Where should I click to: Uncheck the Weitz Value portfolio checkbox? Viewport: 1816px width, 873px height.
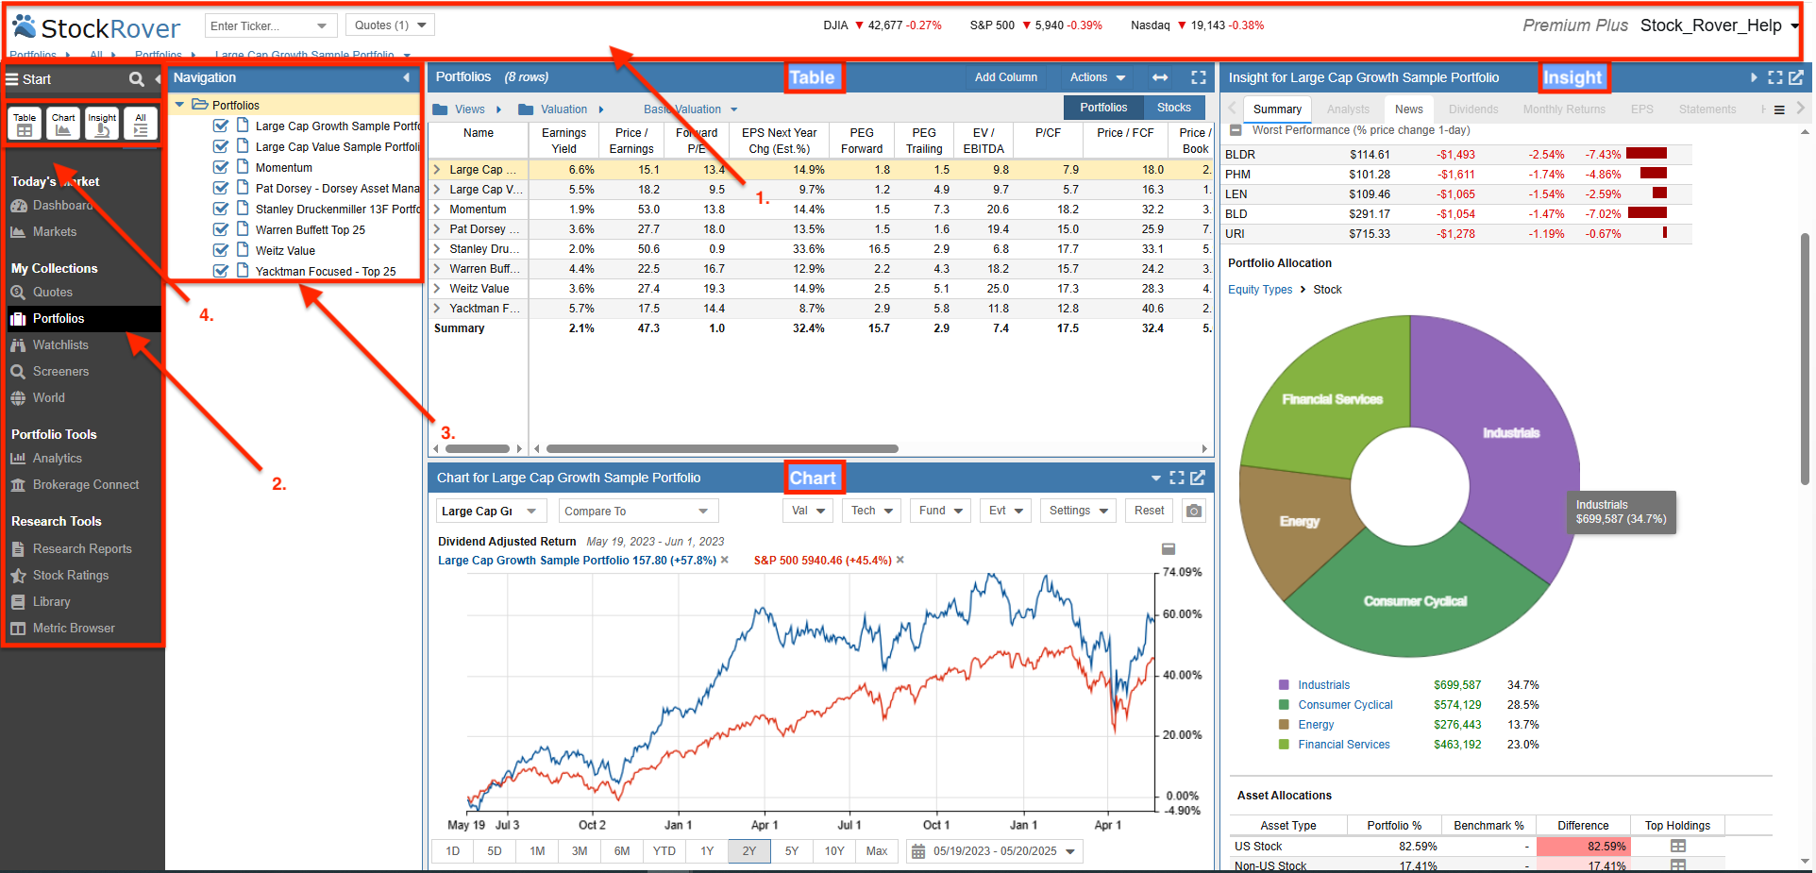pyautogui.click(x=221, y=250)
